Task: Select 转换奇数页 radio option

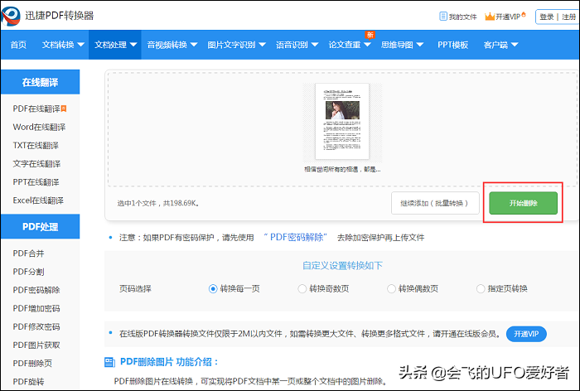Action: tap(302, 288)
